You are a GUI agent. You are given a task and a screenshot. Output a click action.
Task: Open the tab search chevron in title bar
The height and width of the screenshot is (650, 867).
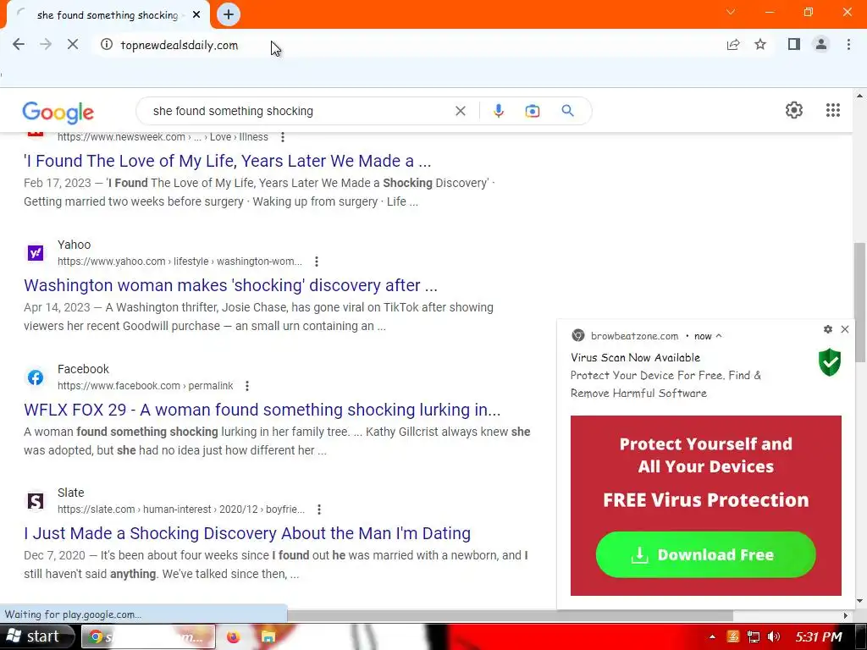point(731,12)
